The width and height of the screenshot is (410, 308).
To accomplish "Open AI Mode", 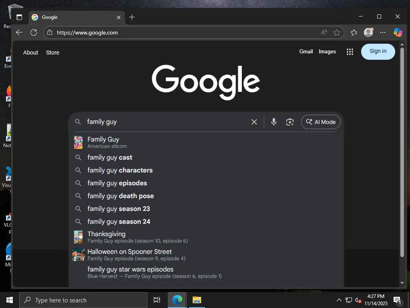I will point(321,122).
